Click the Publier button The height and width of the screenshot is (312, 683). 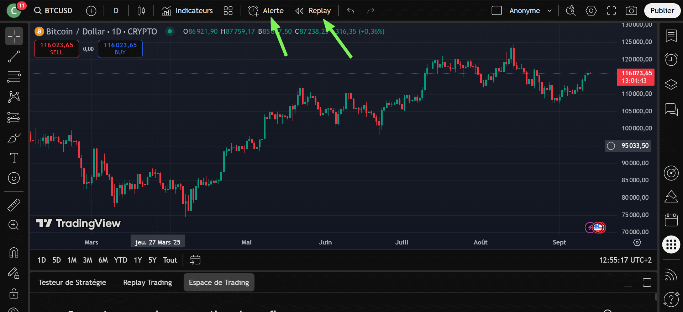(x=662, y=11)
